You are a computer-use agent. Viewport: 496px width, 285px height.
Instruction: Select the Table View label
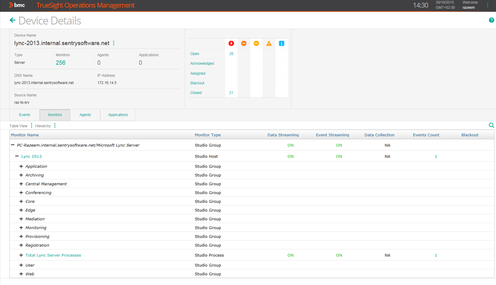point(18,126)
